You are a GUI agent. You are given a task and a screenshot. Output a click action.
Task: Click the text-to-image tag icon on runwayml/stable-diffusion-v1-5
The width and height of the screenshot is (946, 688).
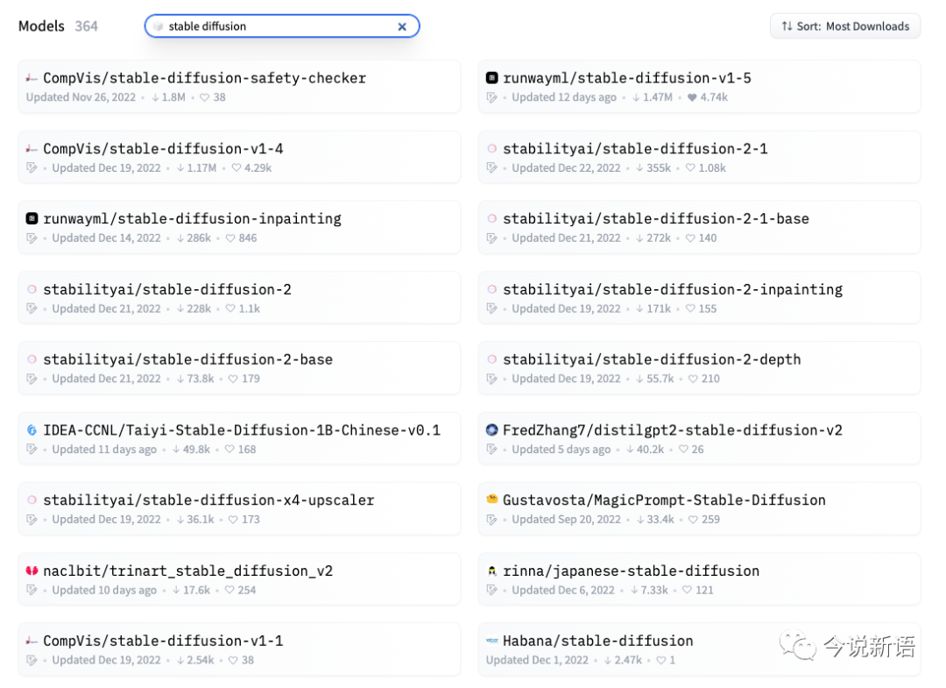tap(492, 97)
